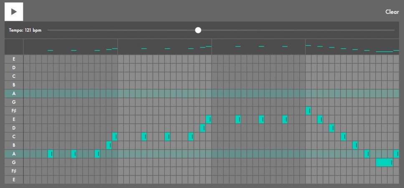Toggle the D note in the fourth measure
This screenshot has width=404, height=188.
332,128
